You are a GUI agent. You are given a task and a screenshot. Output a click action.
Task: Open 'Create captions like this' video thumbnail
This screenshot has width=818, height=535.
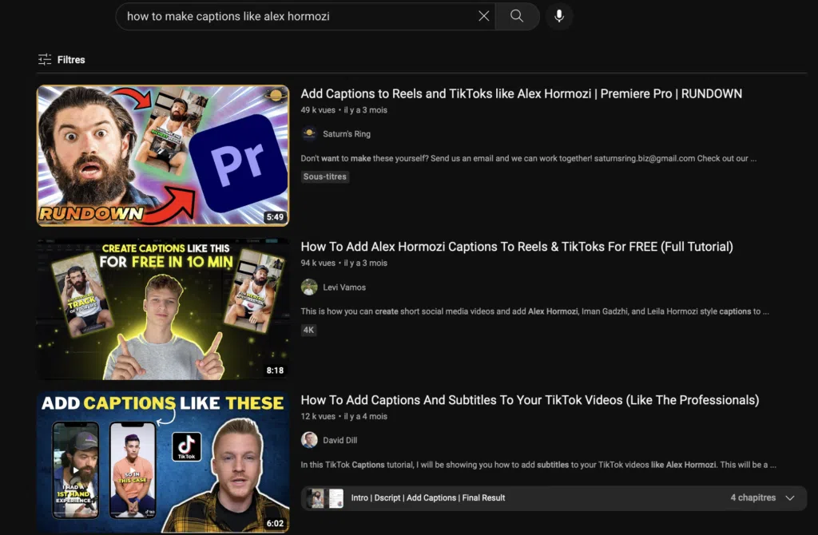(x=163, y=309)
